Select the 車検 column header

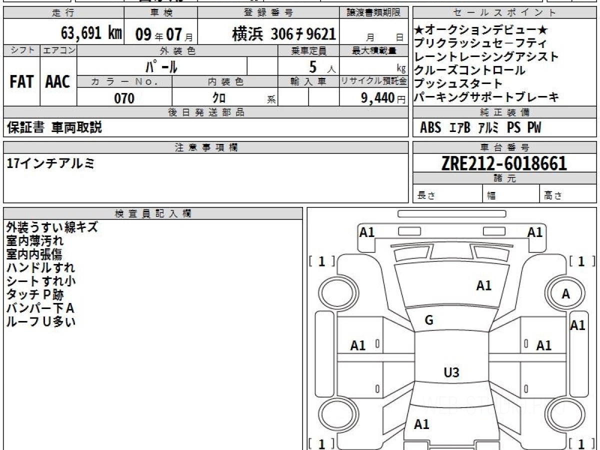point(160,13)
